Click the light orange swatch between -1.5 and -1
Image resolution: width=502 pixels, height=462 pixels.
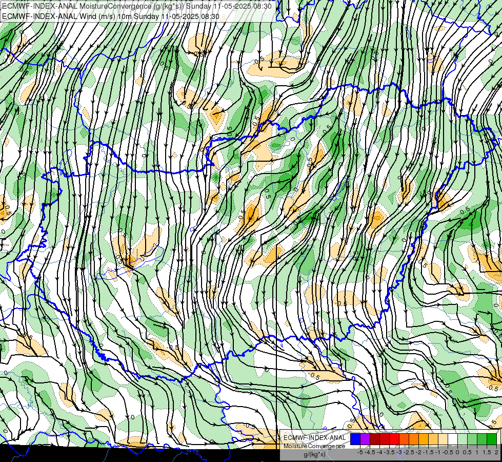[433, 439]
